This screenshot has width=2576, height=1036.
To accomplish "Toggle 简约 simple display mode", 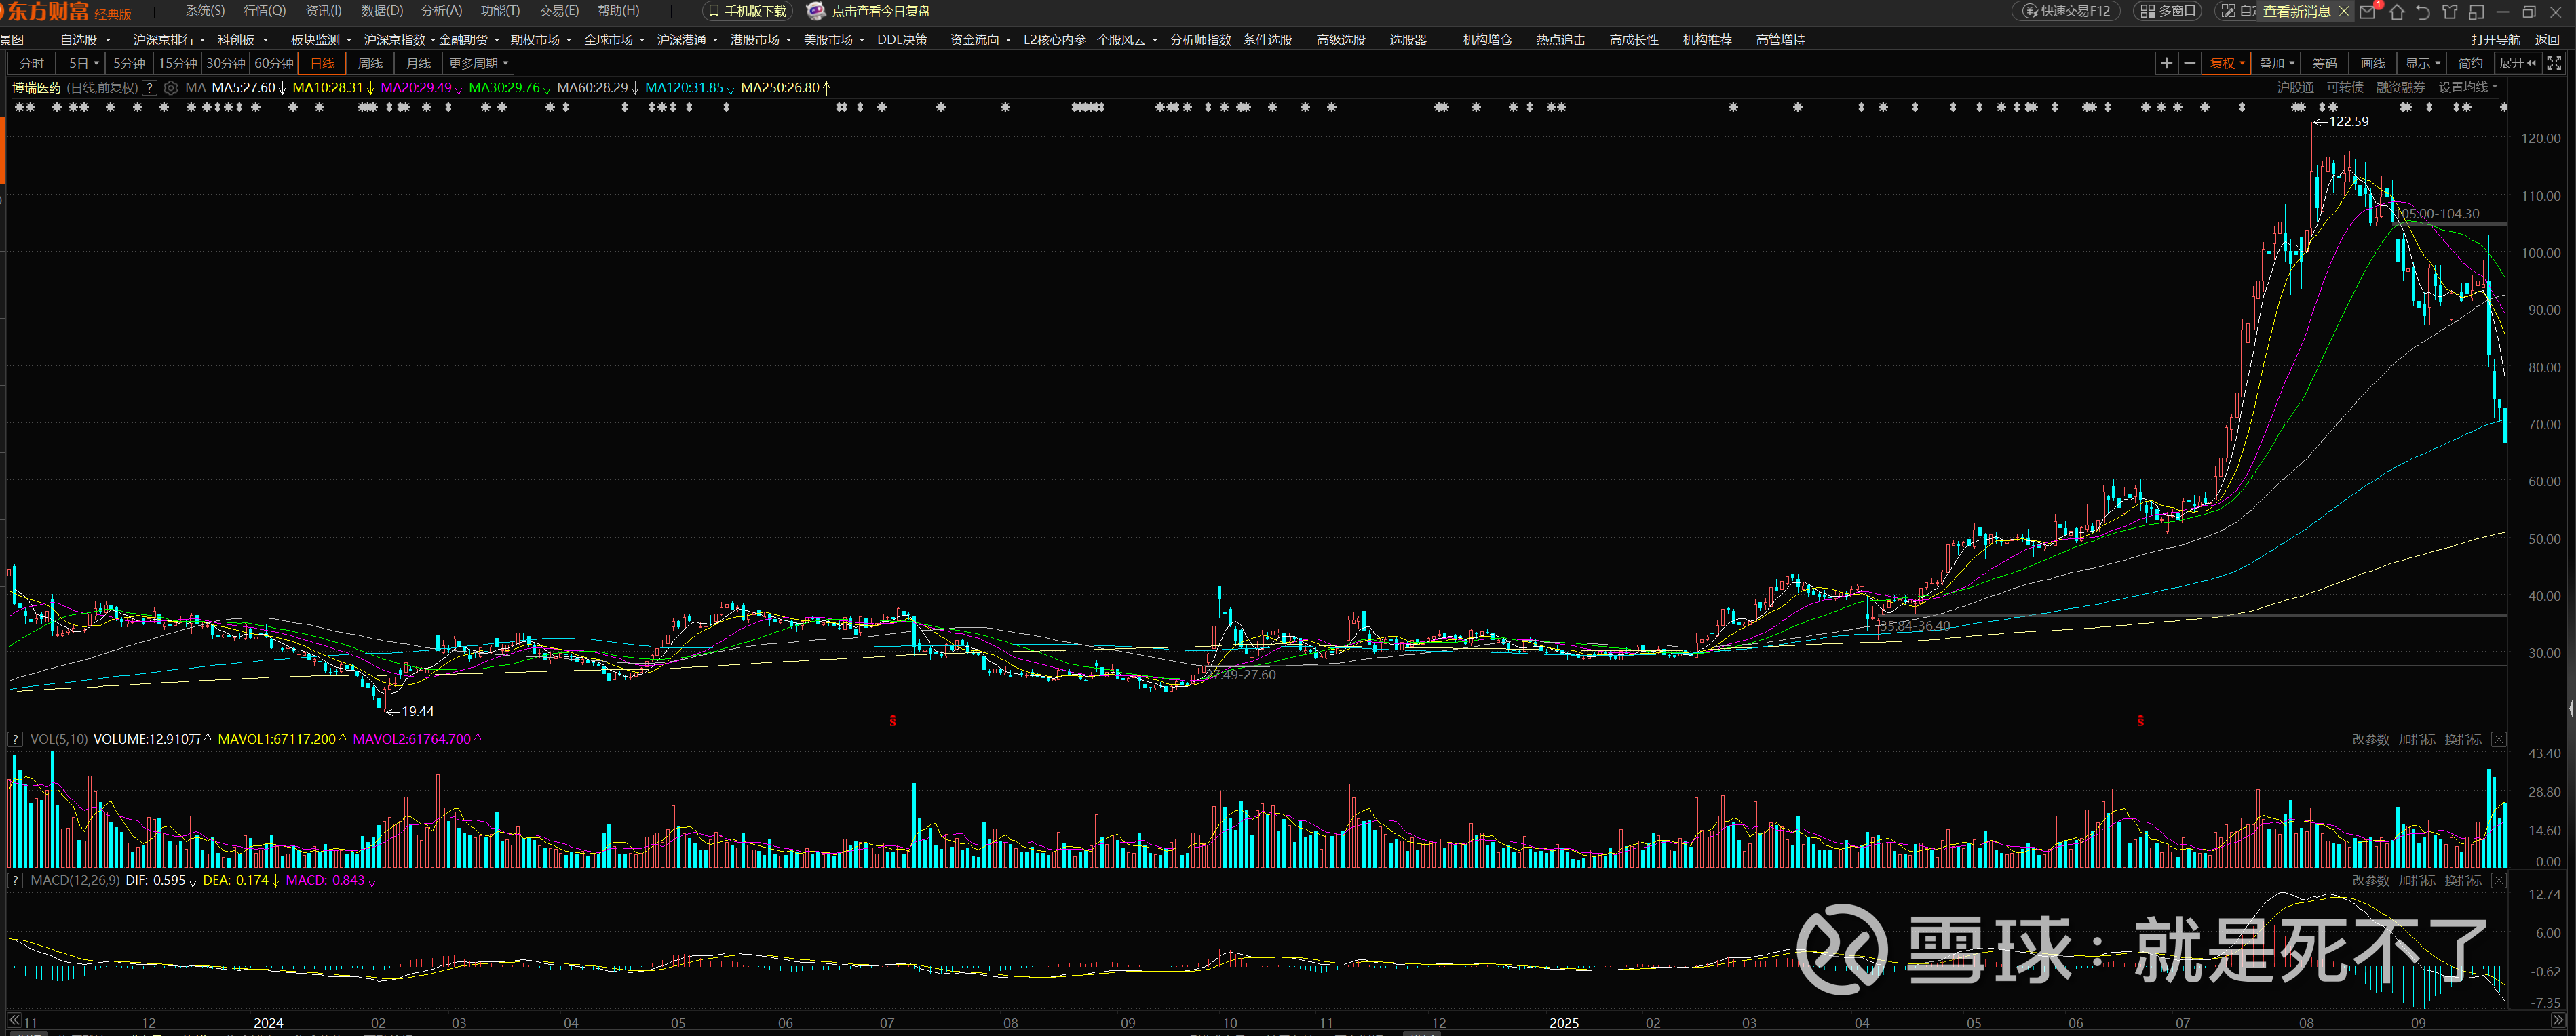I will (x=2470, y=63).
